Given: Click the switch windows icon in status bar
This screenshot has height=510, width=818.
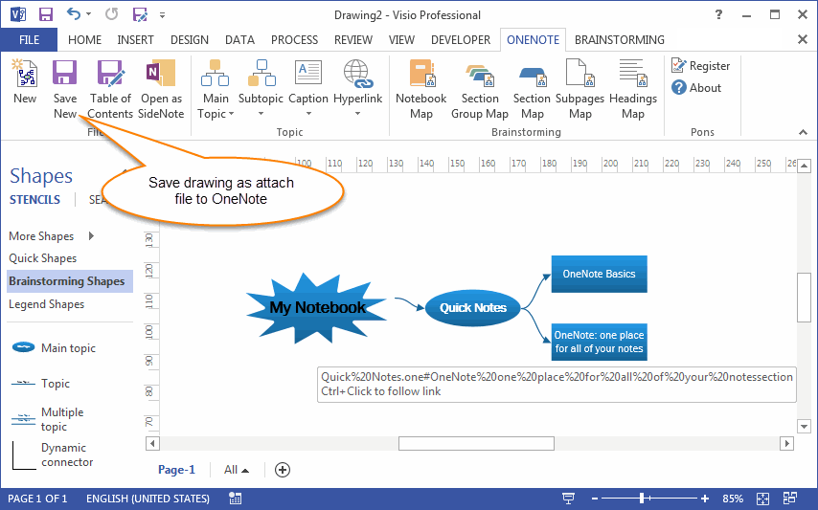Looking at the screenshot, I should click(x=790, y=498).
